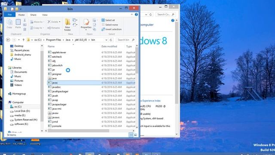
Task: Open the Move to command
Action: click(x=37, y=22)
